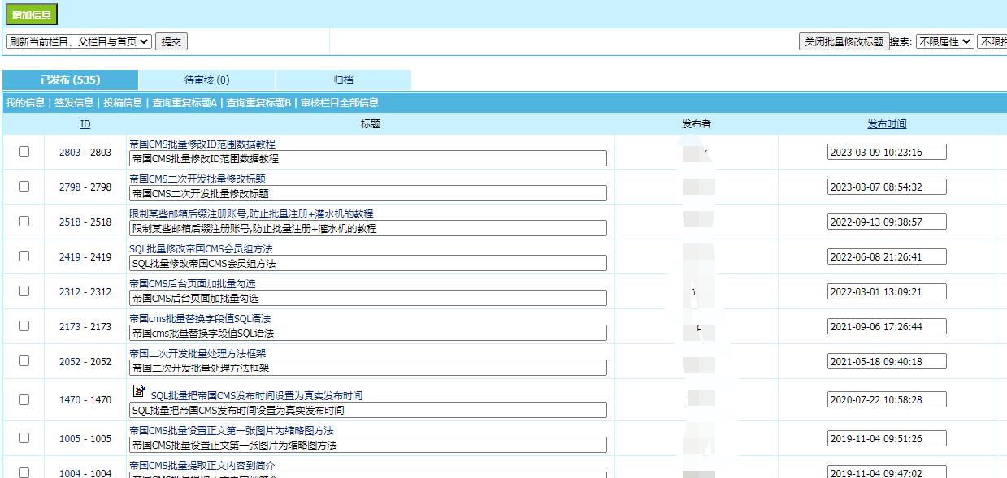Image resolution: width=1007 pixels, height=478 pixels.
Task: Open the 刷新当前栏目、父栏目与首页 dropdown
Action: (x=79, y=41)
